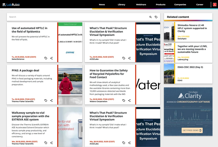
Task: Share the PFAS: A package deal webinar
Action: [51, 101]
